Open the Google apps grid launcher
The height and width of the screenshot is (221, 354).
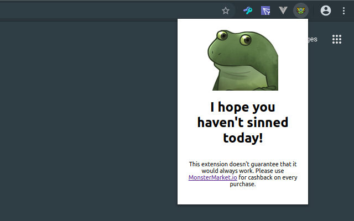pyautogui.click(x=336, y=39)
